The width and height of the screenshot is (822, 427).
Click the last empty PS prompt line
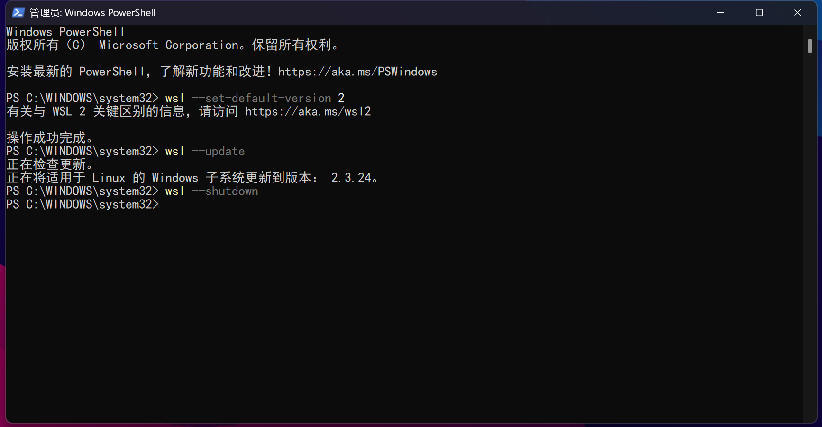82,204
